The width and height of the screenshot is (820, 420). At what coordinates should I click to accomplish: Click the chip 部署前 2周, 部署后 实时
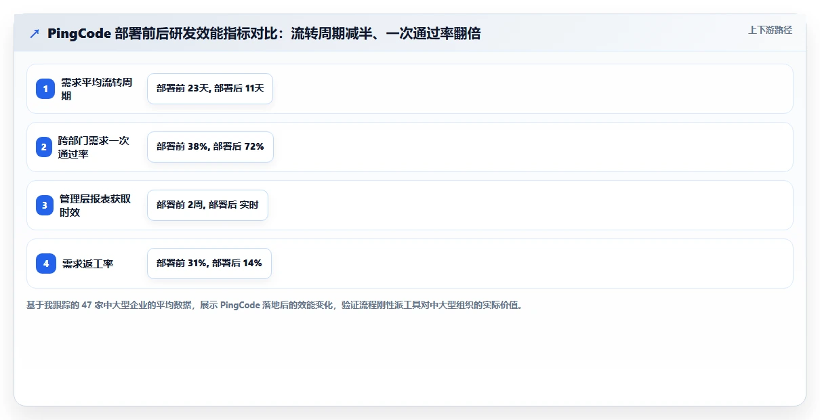point(207,205)
